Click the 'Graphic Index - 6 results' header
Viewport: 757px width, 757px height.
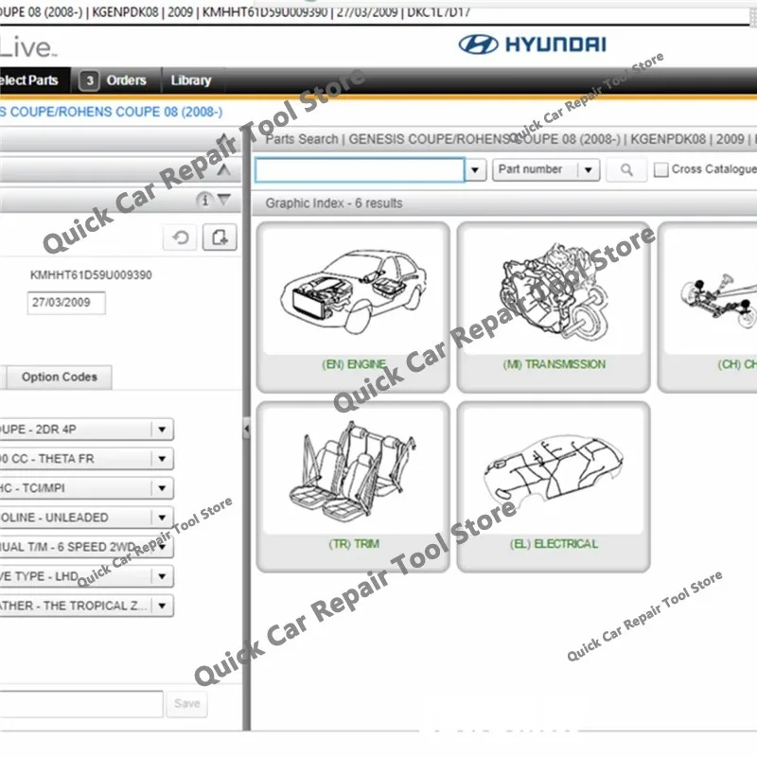click(334, 203)
